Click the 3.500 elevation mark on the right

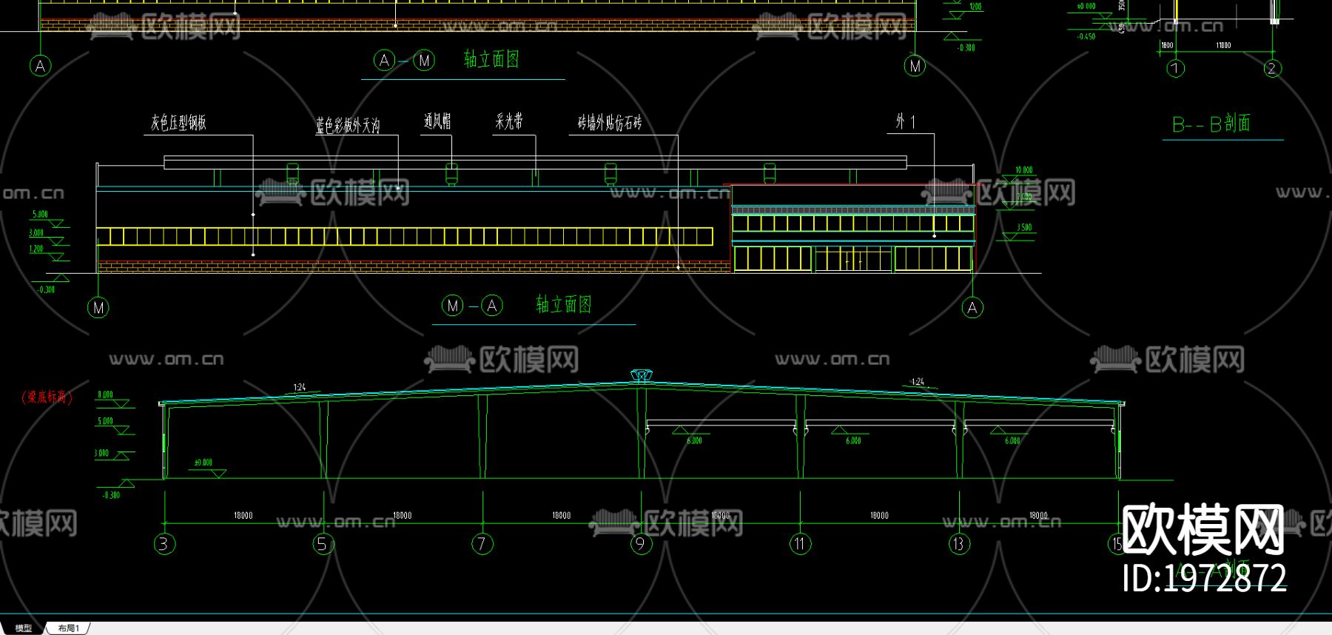[1024, 228]
